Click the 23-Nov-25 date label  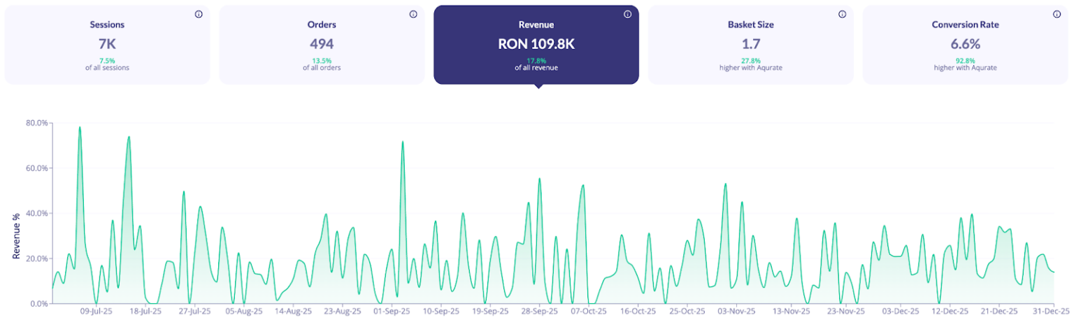point(847,312)
